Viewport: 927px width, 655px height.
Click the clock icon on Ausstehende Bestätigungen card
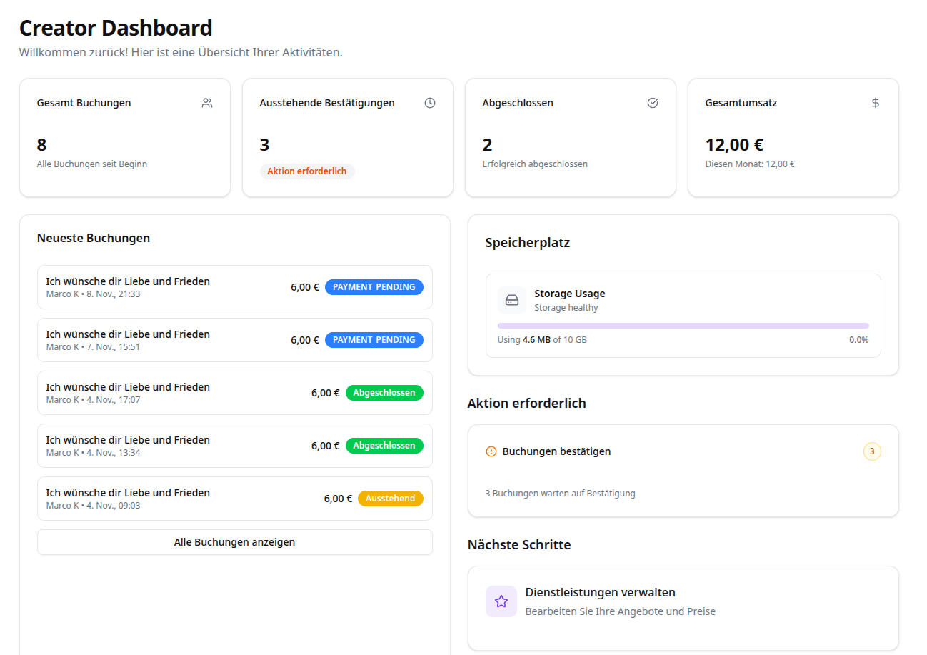(x=430, y=102)
